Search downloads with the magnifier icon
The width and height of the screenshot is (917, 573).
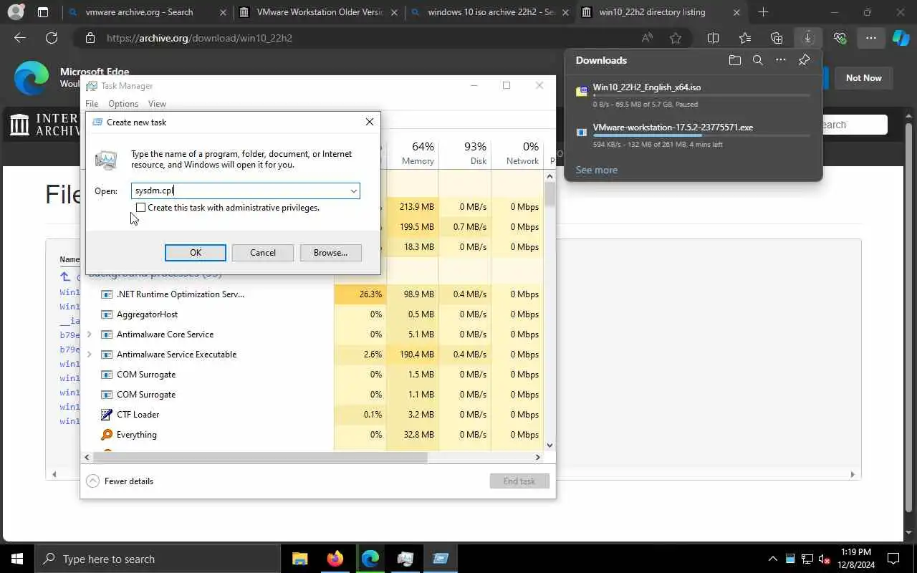[758, 61]
